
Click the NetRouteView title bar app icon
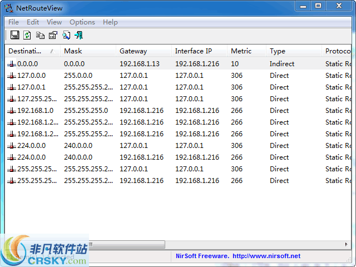[9, 8]
